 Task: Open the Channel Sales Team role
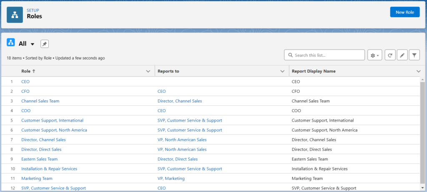pyautogui.click(x=40, y=101)
